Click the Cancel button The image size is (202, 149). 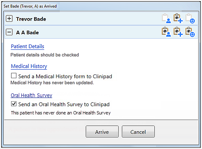[138, 132]
